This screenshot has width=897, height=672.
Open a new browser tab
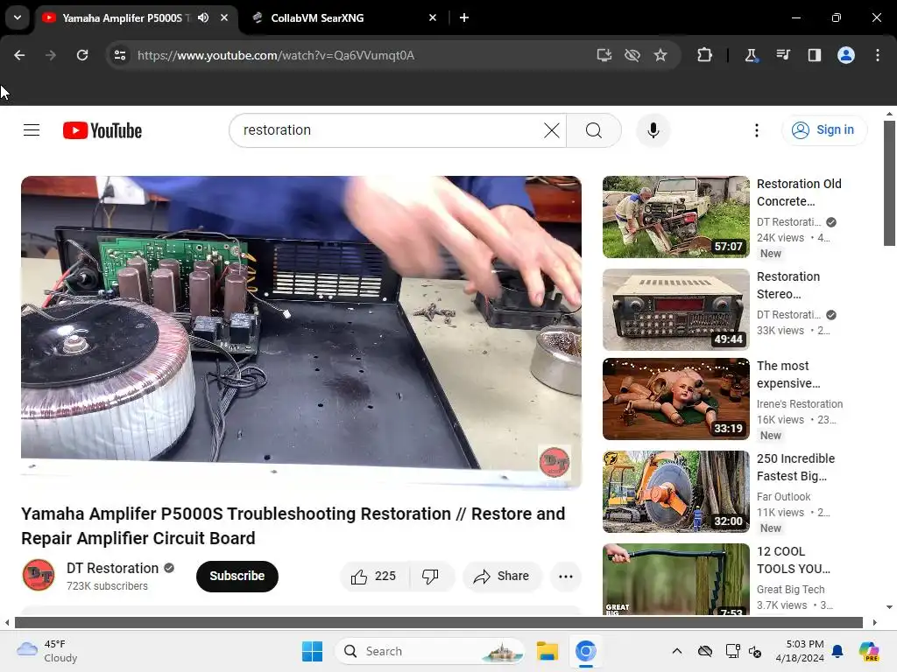464,17
